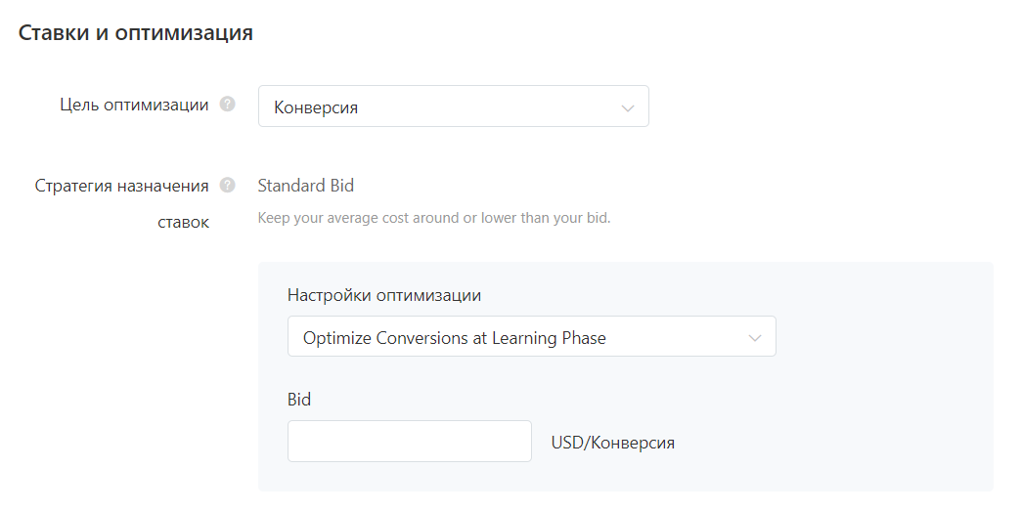Click help icon beside Стратегия назначения ставок
1021x511 pixels.
pyautogui.click(x=228, y=185)
